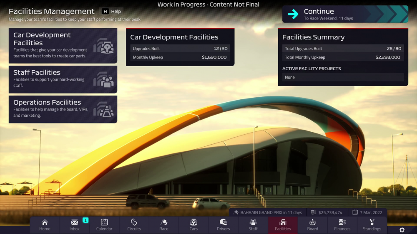Open settings gear icon
417x234 pixels.
tap(402, 230)
